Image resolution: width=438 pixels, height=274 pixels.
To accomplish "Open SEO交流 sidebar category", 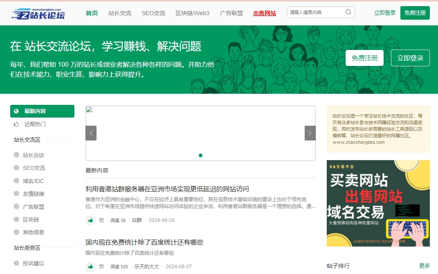I will [x=34, y=168].
